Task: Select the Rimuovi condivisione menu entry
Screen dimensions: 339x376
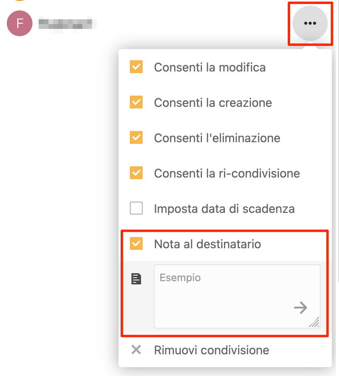Action: click(225, 350)
